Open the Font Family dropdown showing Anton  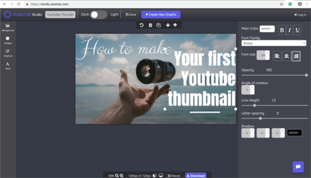click(x=274, y=43)
